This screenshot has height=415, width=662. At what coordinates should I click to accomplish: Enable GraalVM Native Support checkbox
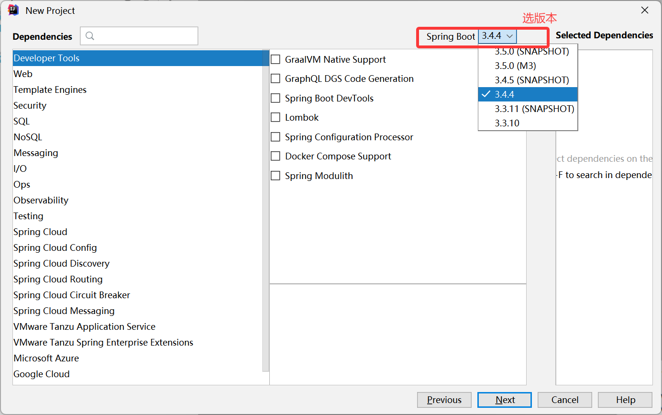coord(276,59)
